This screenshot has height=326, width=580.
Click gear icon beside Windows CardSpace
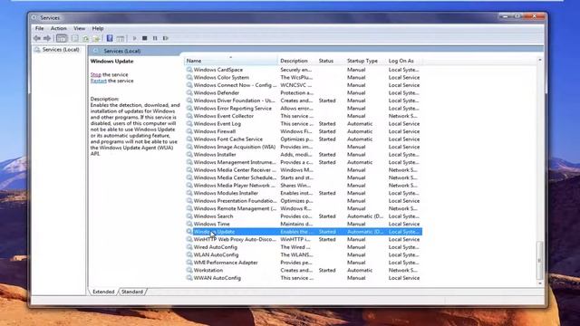pyautogui.click(x=189, y=70)
